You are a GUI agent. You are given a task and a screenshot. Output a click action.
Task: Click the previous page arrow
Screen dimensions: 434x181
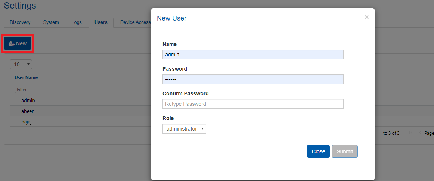click(419, 133)
